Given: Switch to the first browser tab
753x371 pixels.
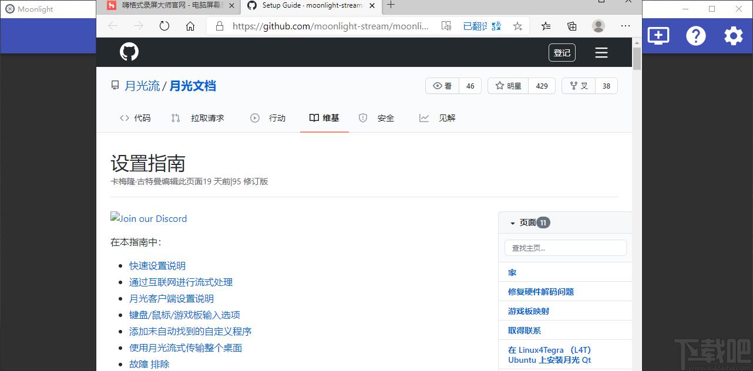Looking at the screenshot, I should (x=170, y=5).
